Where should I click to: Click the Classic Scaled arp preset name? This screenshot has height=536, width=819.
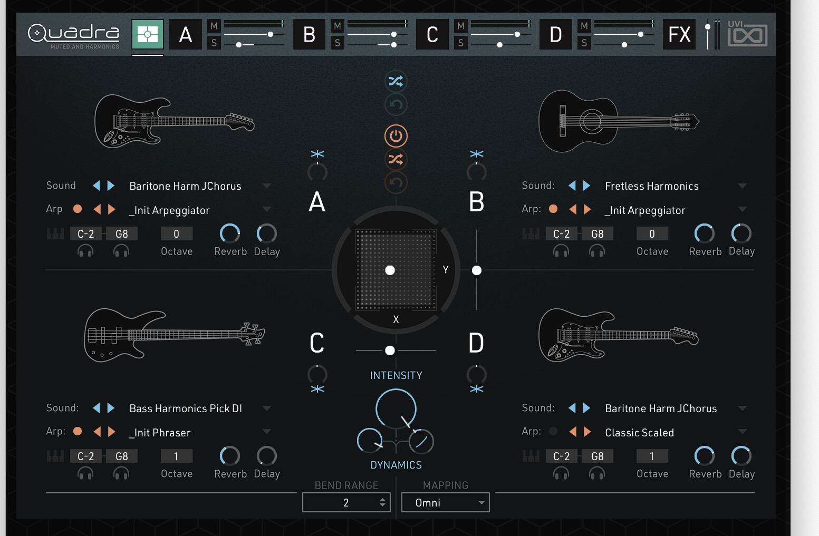(640, 433)
